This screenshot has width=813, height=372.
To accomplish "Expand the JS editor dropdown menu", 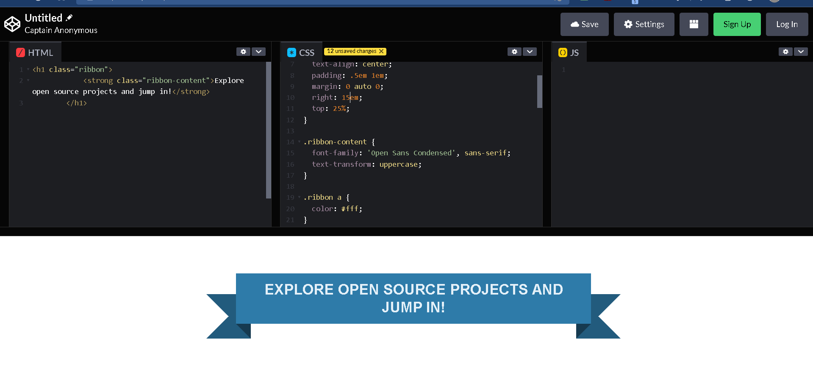I will pyautogui.click(x=801, y=52).
